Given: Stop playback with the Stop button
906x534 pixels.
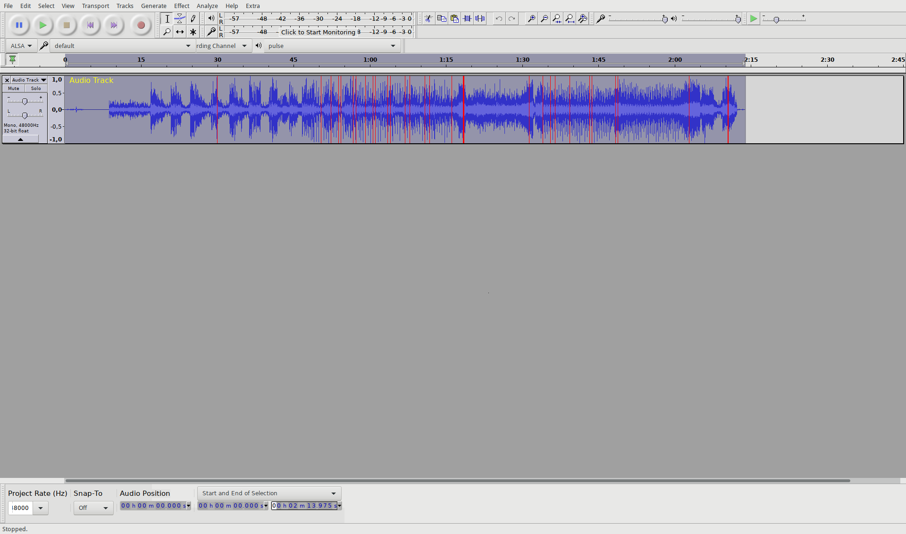Looking at the screenshot, I should pyautogui.click(x=67, y=25).
